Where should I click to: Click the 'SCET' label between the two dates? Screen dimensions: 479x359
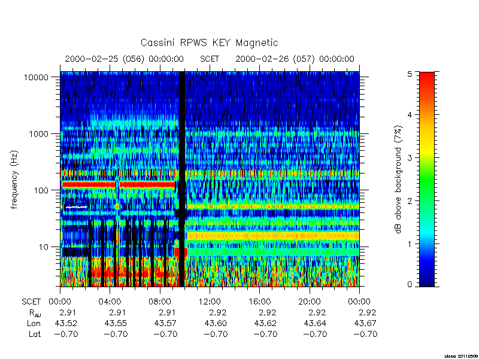210,59
